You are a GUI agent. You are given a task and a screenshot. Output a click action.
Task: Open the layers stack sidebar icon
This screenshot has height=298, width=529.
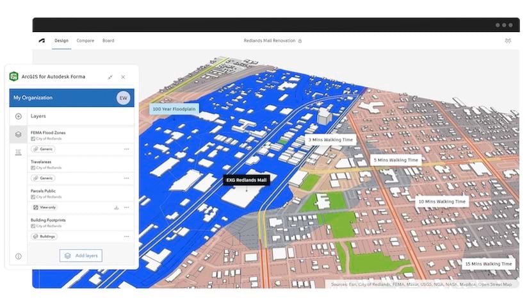point(19,135)
